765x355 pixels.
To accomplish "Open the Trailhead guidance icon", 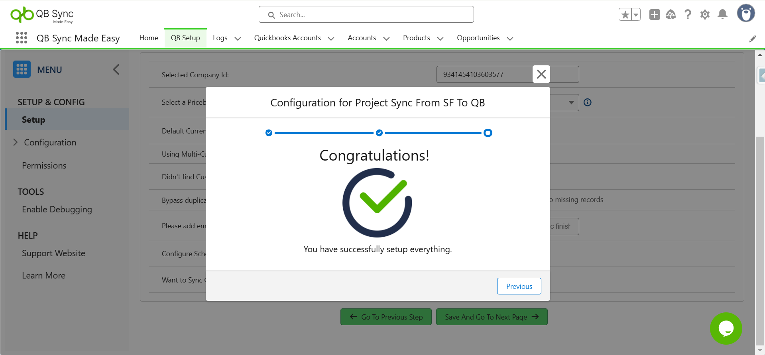I will 671,15.
